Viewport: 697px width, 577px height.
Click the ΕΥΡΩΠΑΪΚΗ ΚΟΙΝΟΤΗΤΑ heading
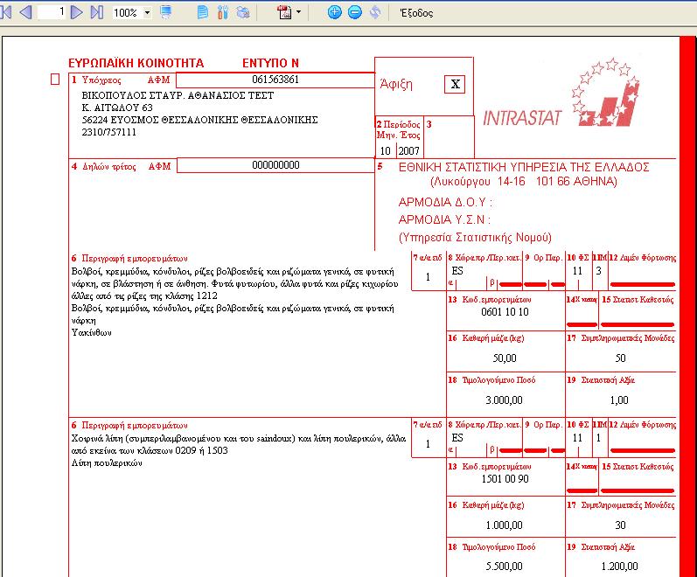136,63
